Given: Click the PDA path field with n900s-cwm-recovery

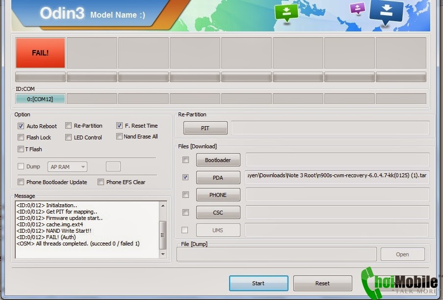Looking at the screenshot, I should pos(338,177).
